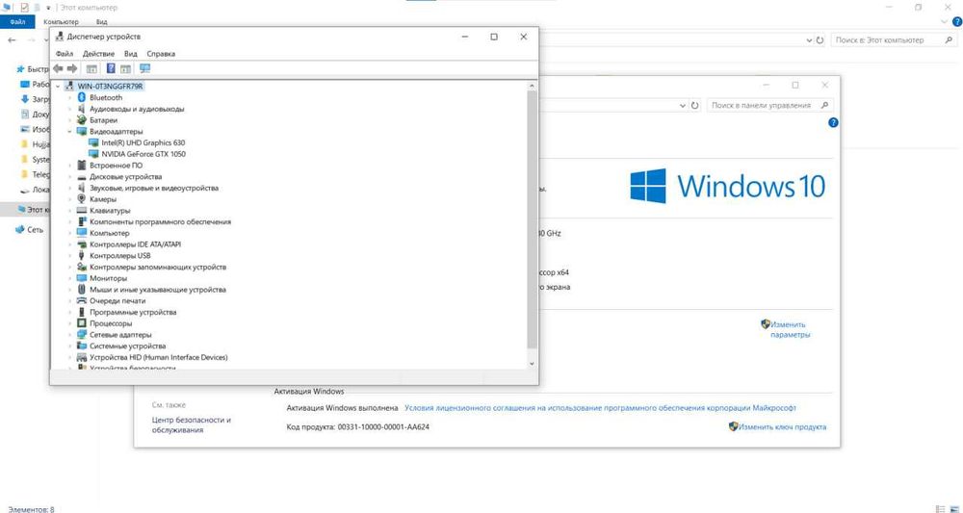The height and width of the screenshot is (513, 963).
Task: Click the Control Panel refresh button
Action: (x=694, y=106)
